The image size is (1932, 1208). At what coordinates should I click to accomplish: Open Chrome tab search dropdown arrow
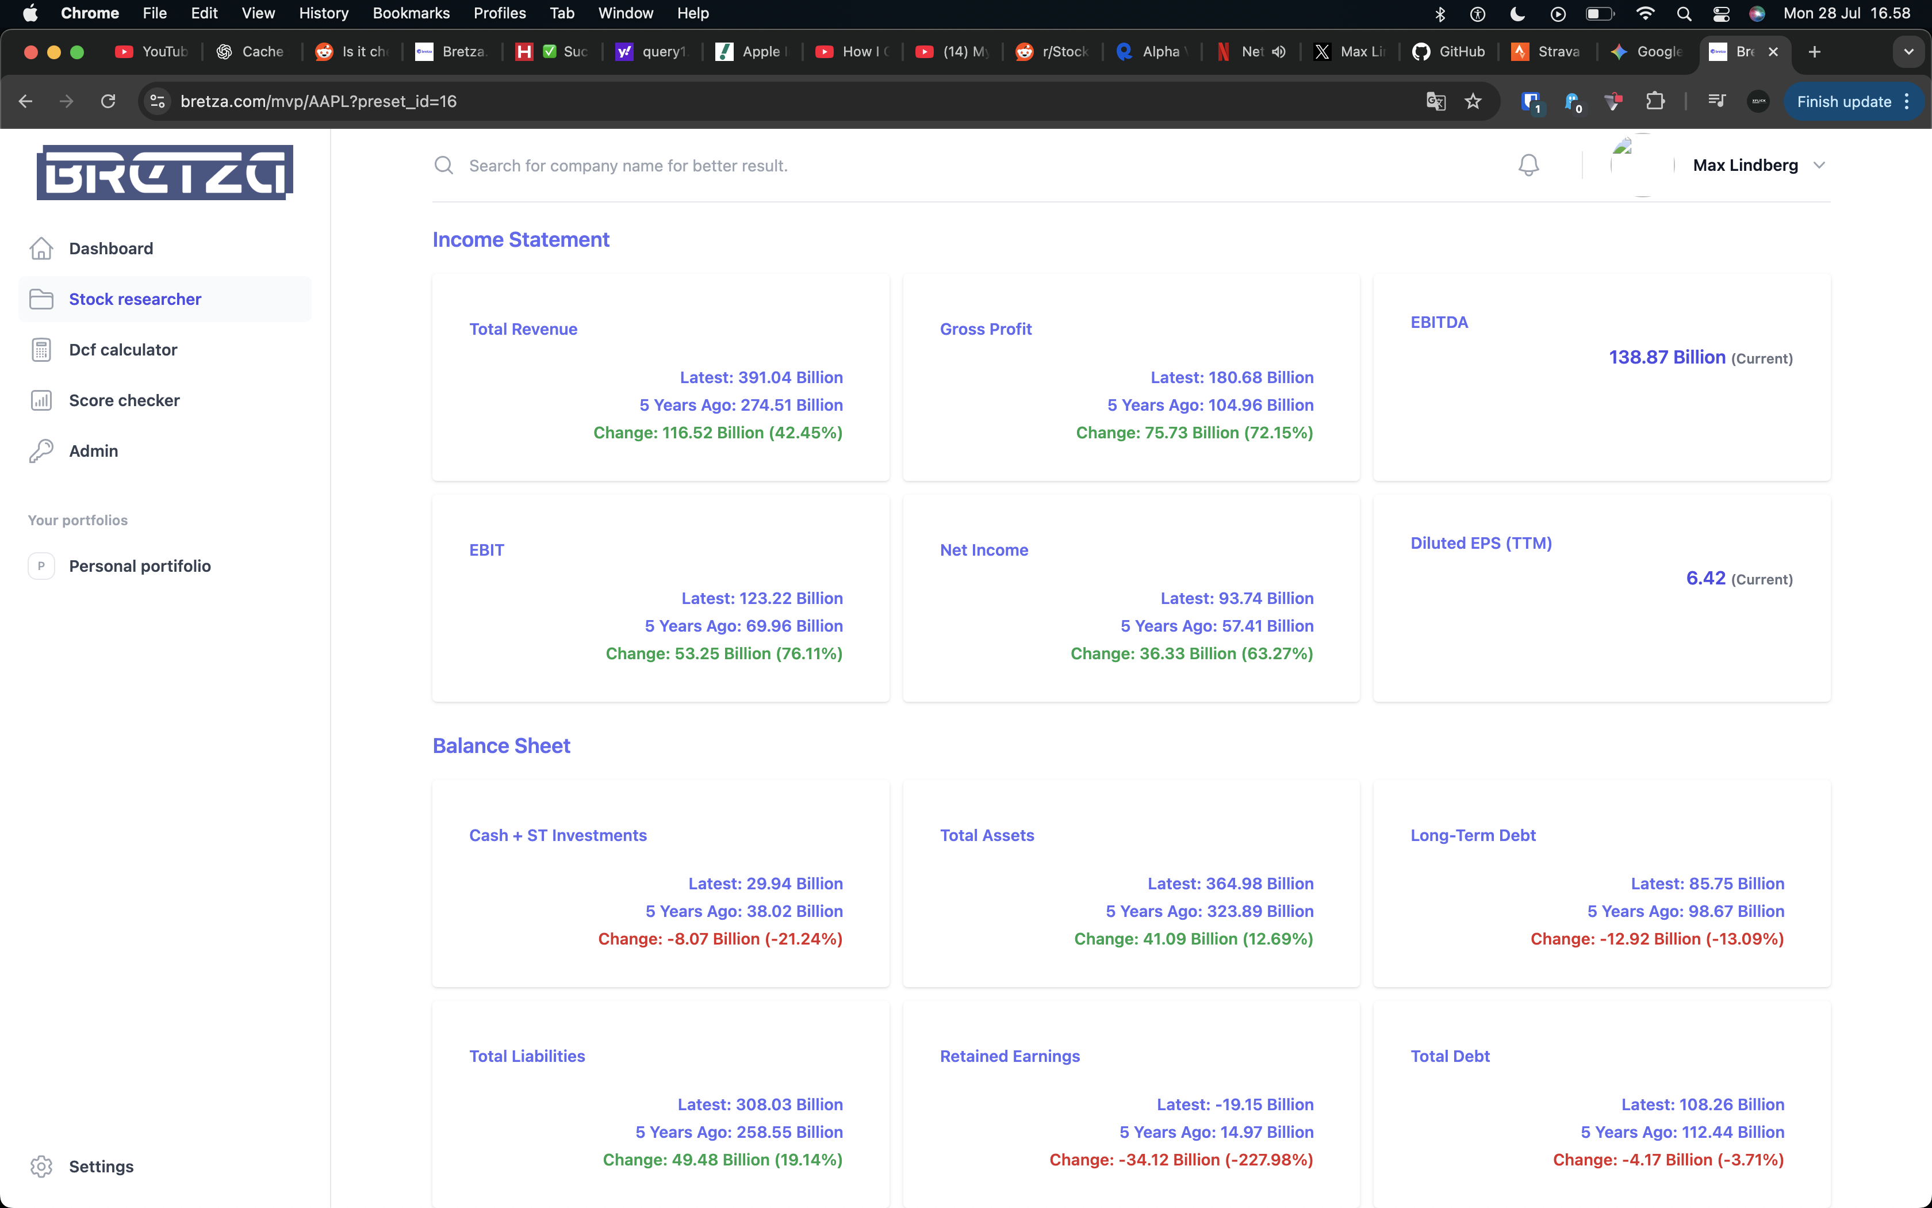[1909, 52]
